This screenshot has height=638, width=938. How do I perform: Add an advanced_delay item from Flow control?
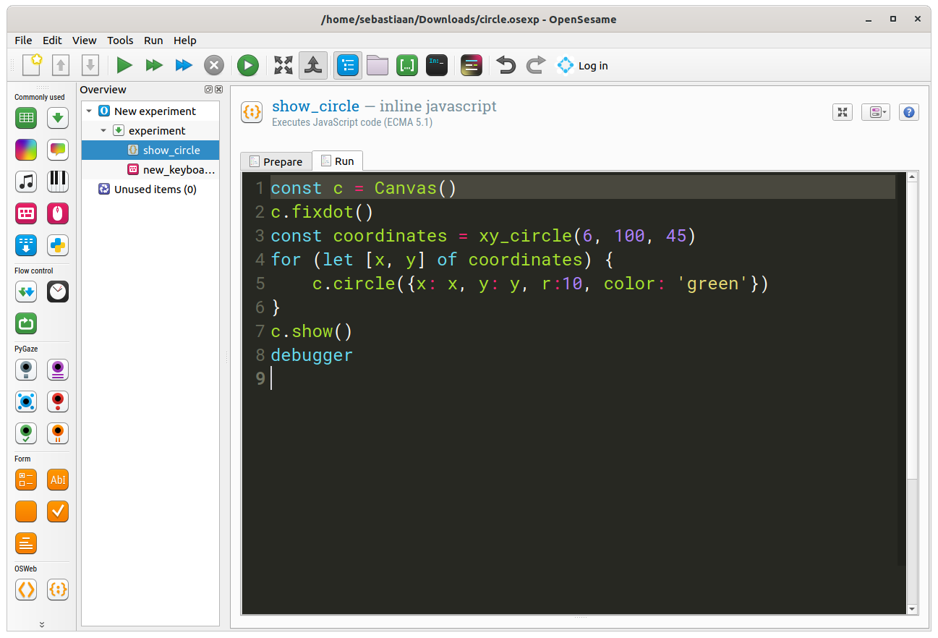pos(57,292)
